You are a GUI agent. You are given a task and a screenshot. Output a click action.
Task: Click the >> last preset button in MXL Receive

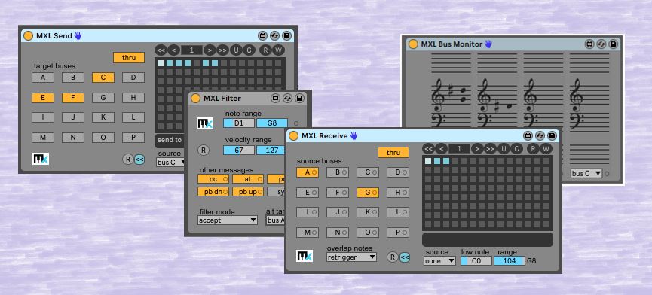[490, 148]
